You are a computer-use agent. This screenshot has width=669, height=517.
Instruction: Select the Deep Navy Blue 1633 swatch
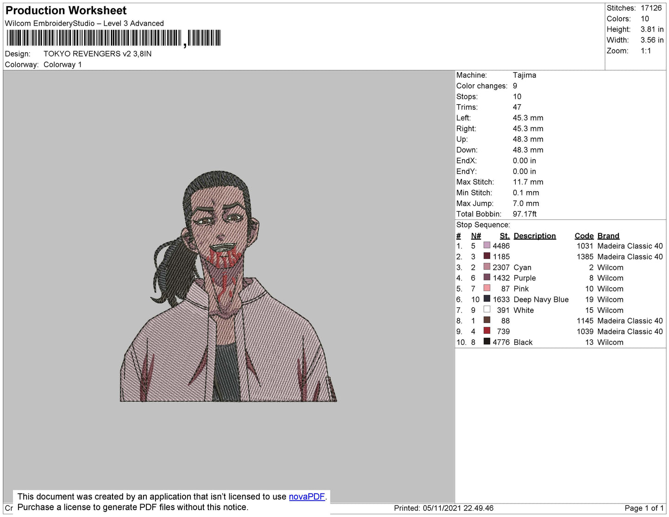487,299
